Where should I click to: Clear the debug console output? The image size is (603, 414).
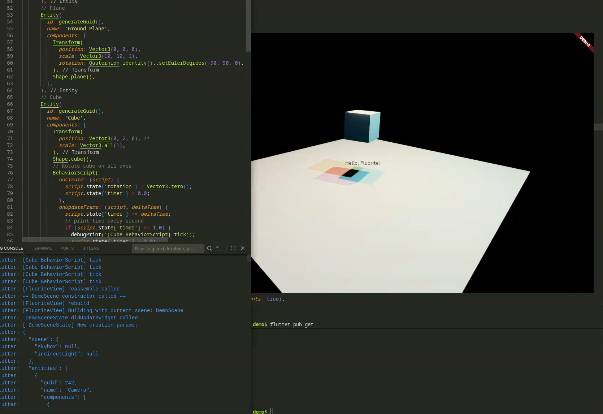click(x=219, y=248)
